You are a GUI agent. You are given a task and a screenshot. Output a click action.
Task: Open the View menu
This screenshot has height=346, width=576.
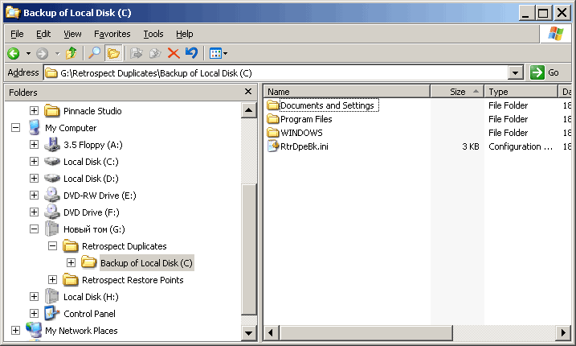point(72,34)
